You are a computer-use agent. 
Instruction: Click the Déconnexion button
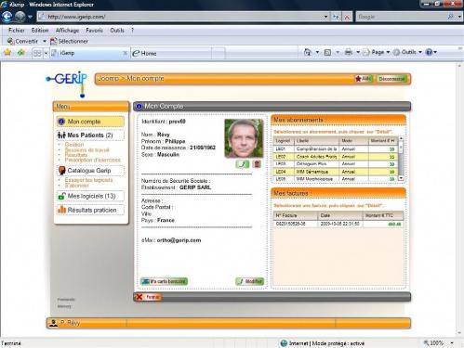point(391,79)
